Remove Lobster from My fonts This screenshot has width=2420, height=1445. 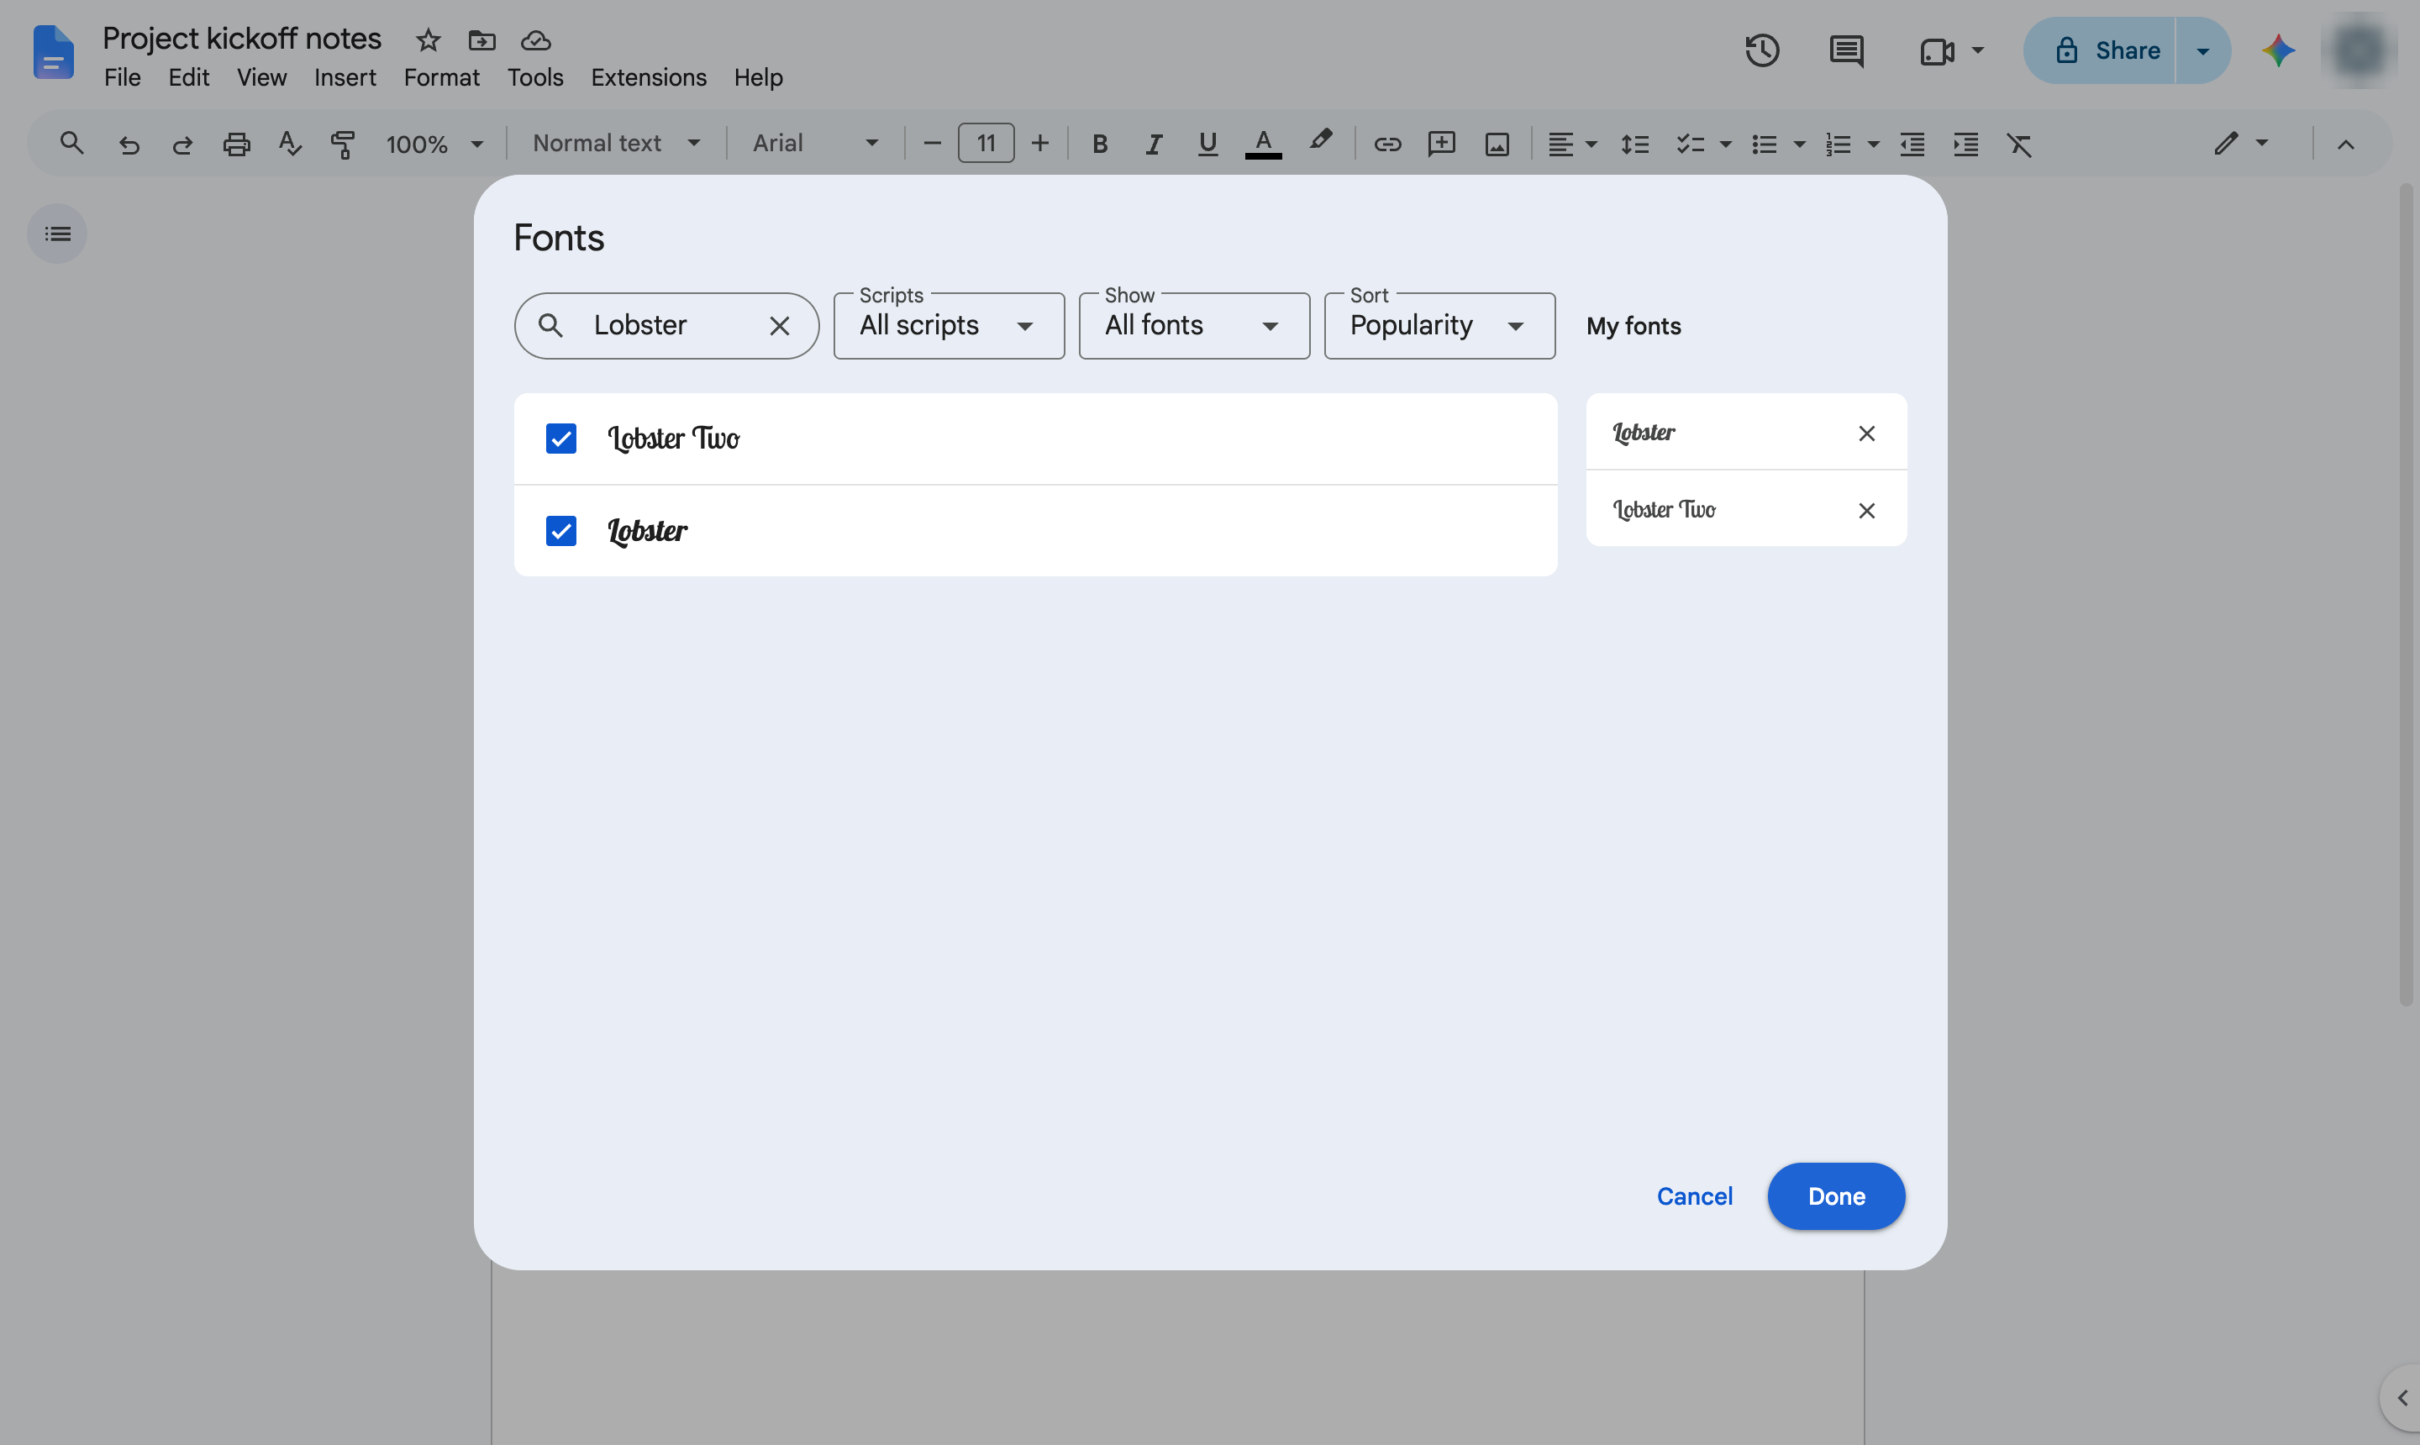tap(1866, 433)
